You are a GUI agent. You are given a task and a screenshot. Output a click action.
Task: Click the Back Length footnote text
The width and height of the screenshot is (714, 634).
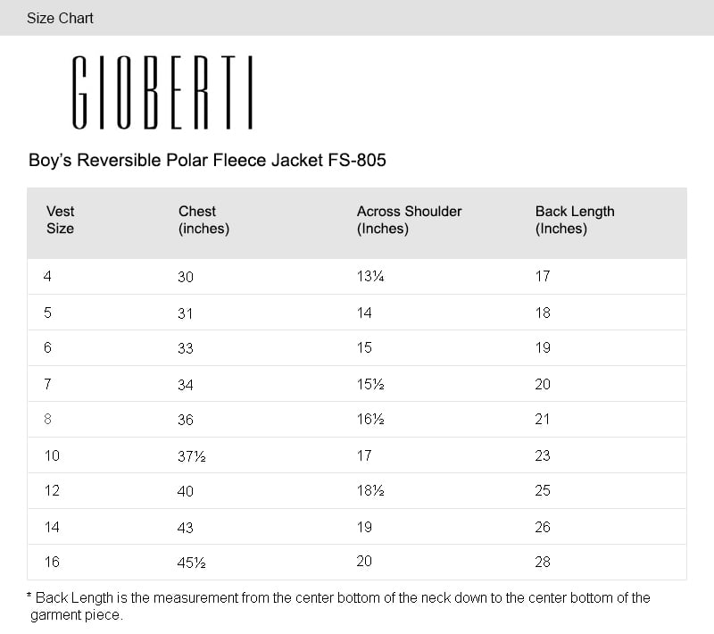pos(339,606)
